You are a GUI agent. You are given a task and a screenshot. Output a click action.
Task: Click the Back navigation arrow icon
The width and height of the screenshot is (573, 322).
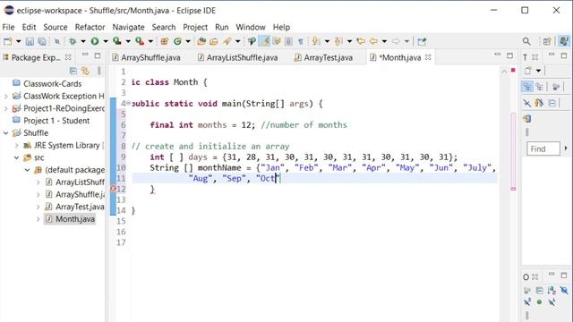pos(373,42)
